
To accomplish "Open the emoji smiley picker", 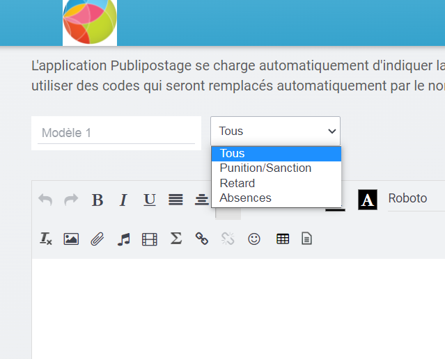I will coord(254,239).
